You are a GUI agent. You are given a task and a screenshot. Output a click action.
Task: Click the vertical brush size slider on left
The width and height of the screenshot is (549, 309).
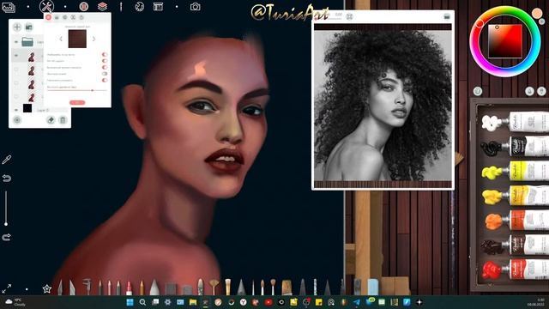(x=6, y=208)
